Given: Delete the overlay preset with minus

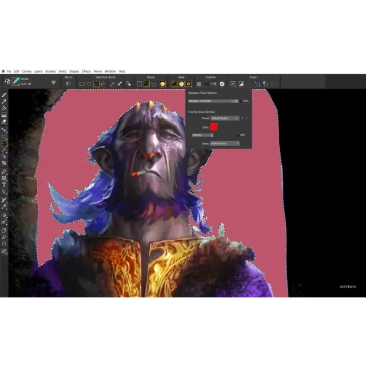Looking at the screenshot, I should pos(247,118).
